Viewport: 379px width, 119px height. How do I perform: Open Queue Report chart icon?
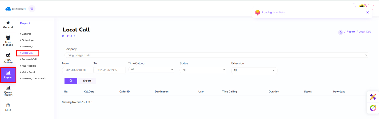click(x=8, y=88)
